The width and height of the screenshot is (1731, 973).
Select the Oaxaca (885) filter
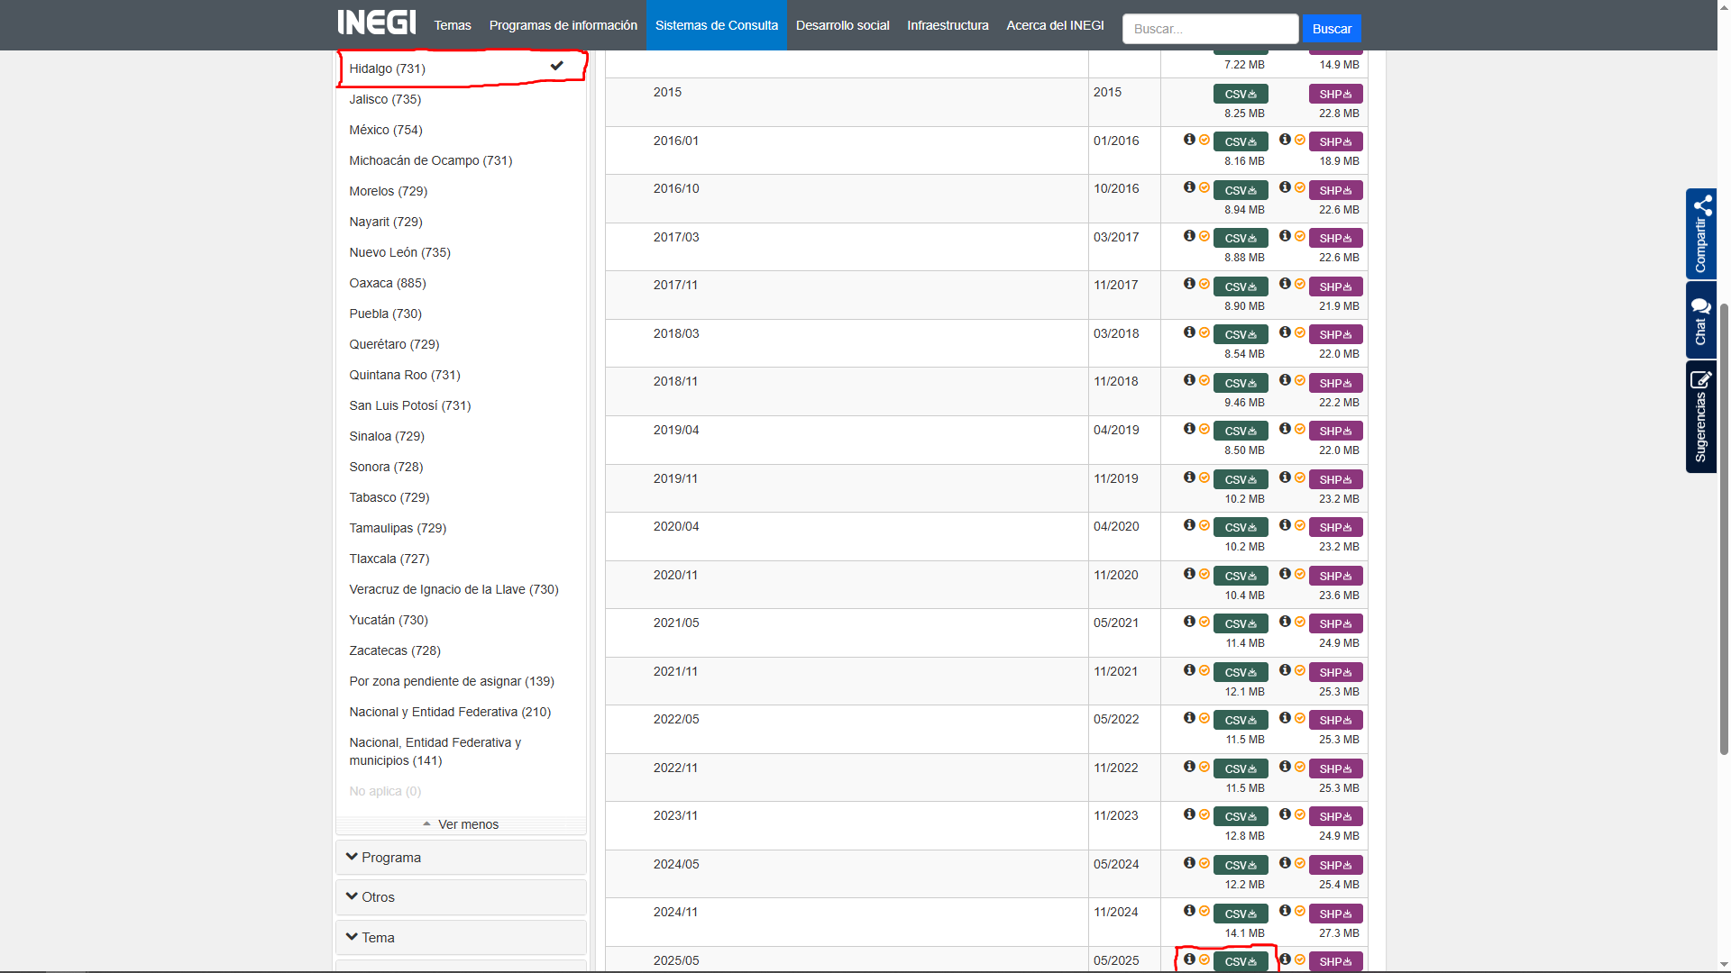tap(388, 283)
